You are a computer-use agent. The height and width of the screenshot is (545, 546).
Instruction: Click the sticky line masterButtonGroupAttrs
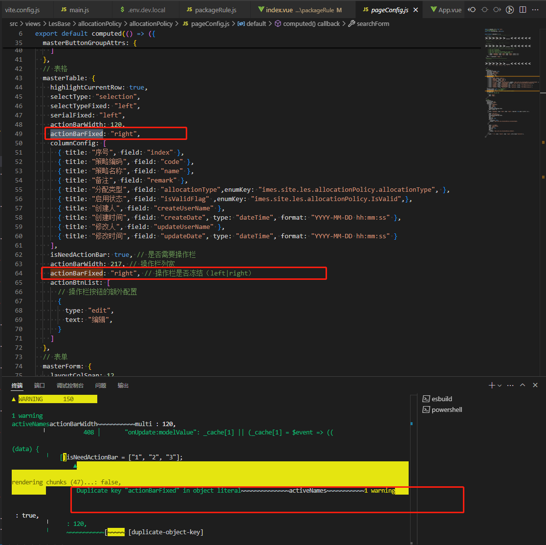(89, 43)
